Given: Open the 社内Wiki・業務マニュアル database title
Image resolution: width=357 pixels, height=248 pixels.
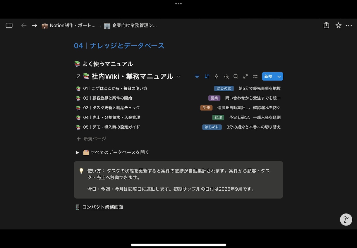Looking at the screenshot, I should [132, 76].
